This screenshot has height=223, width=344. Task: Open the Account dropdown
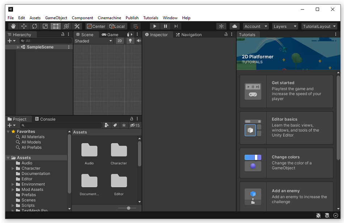(256, 26)
